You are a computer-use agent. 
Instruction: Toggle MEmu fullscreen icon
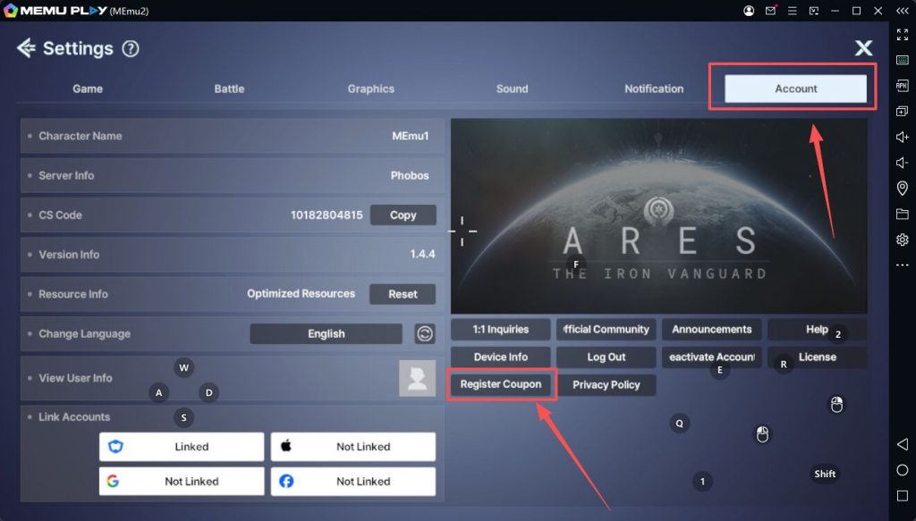click(902, 35)
